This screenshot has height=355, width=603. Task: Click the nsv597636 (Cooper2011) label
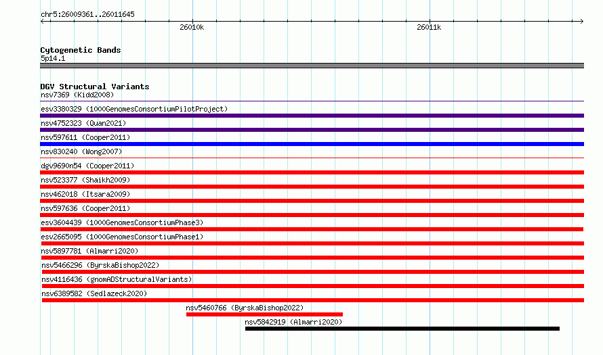(85, 208)
